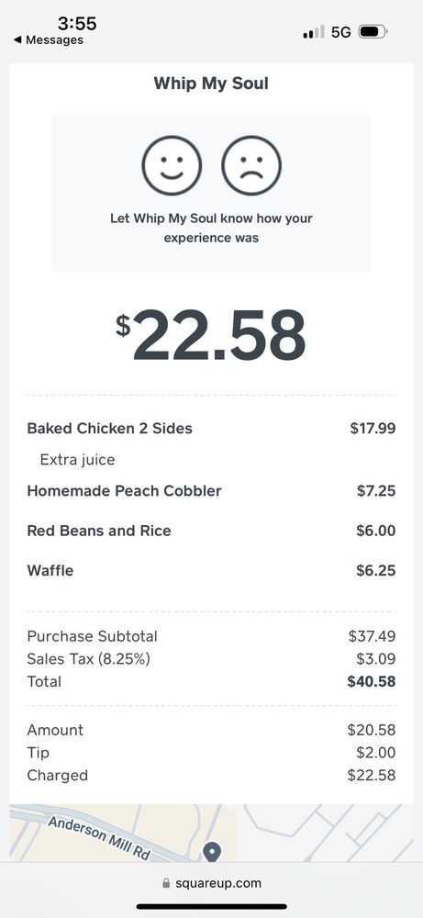Image resolution: width=423 pixels, height=918 pixels.
Task: Select the Homemade Peach Cobbler line item
Action: click(x=211, y=490)
